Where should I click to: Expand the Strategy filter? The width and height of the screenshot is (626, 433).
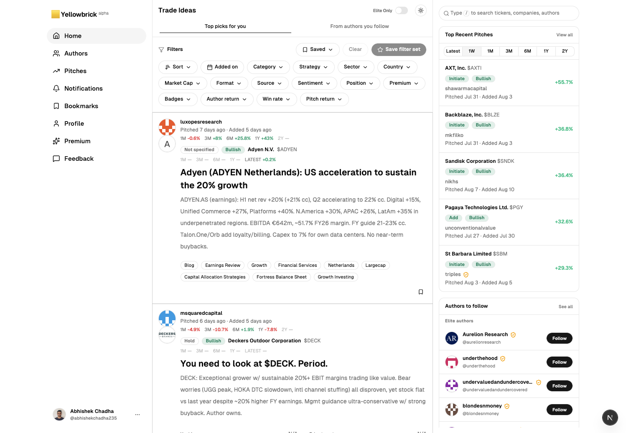(x=313, y=67)
